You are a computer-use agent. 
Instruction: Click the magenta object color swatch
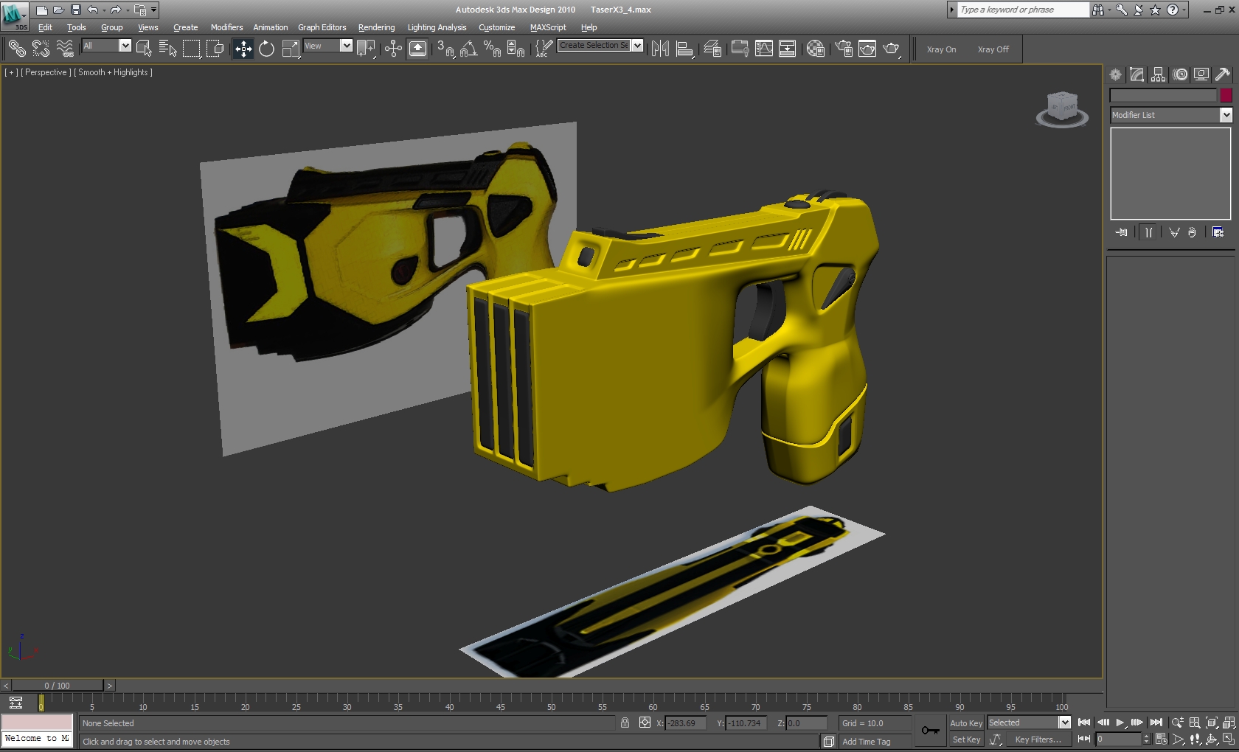click(x=1226, y=95)
